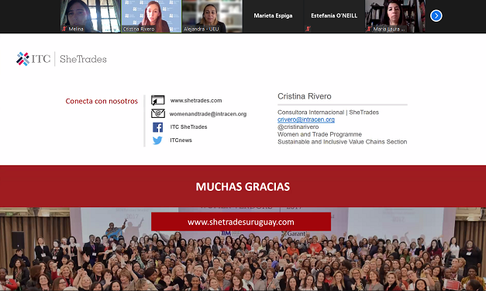This screenshot has width=486, height=291.
Task: Select Estefania O'NEILL participant tile
Action: pos(334,16)
